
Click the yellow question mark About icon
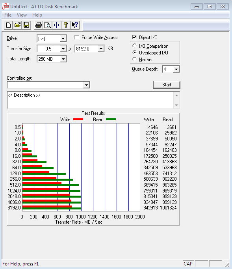point(66,25)
